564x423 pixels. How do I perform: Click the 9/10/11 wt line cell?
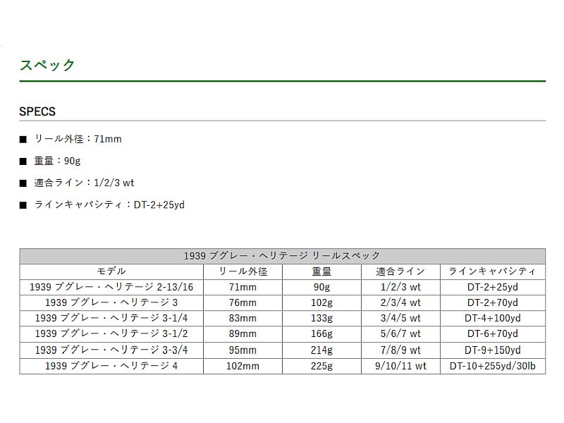tap(400, 366)
